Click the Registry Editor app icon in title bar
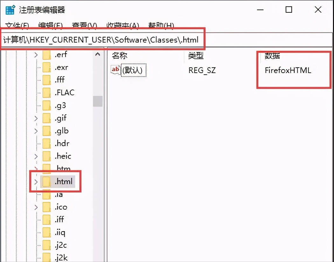Image resolution: width=334 pixels, height=262 pixels. [x=10, y=10]
